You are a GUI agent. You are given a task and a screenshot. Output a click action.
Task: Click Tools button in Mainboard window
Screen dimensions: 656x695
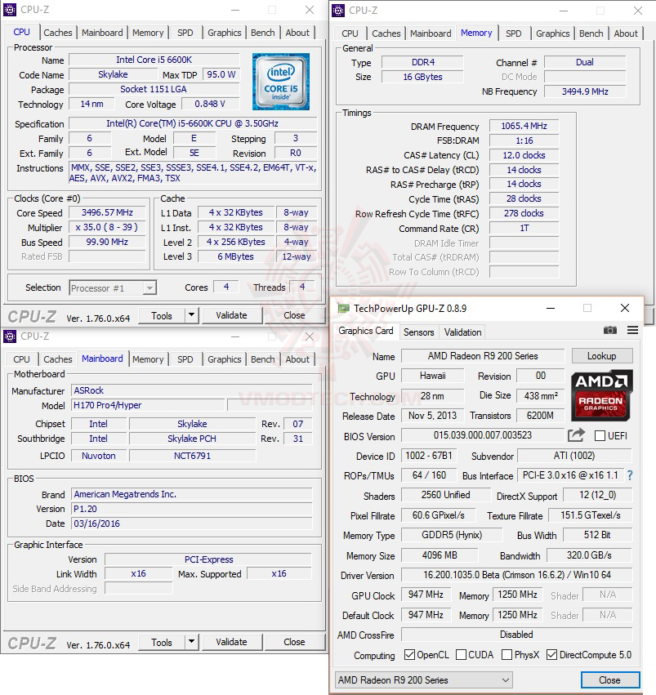[x=161, y=642]
